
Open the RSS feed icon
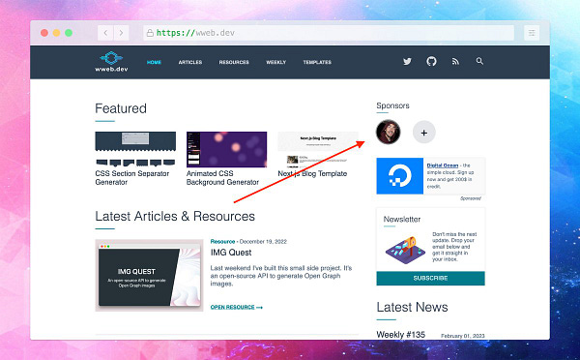click(x=455, y=62)
